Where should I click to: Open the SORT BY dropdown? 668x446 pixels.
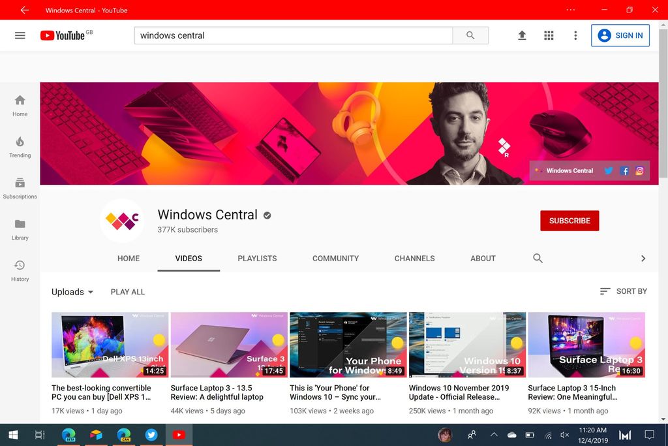coord(624,291)
